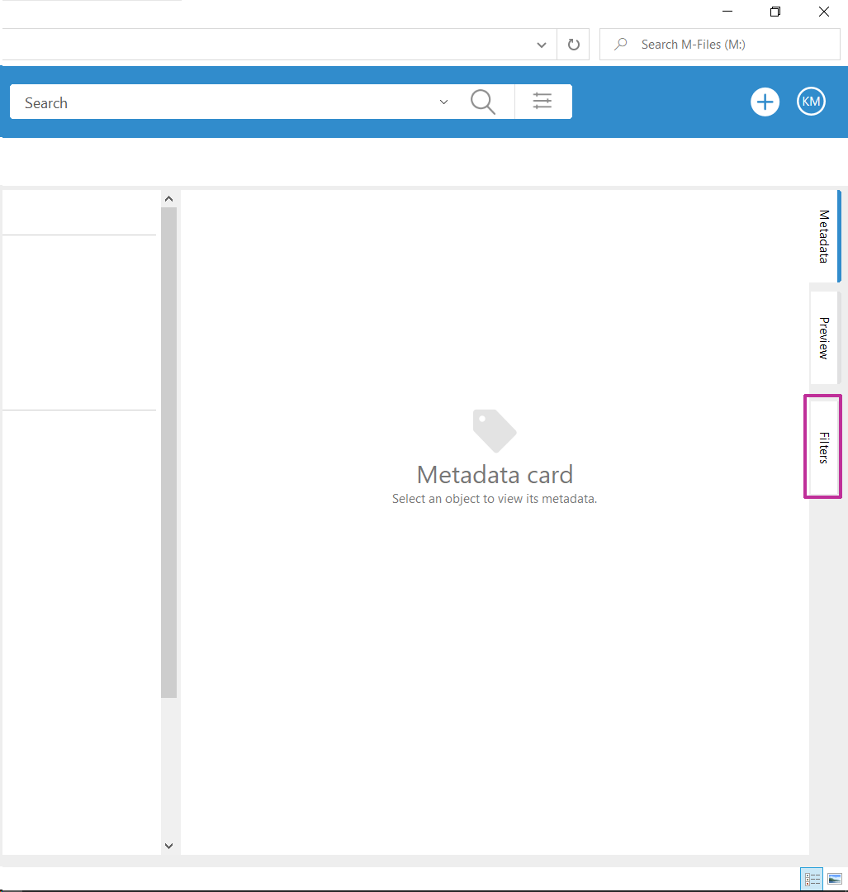Close the M-Files window

(823, 12)
